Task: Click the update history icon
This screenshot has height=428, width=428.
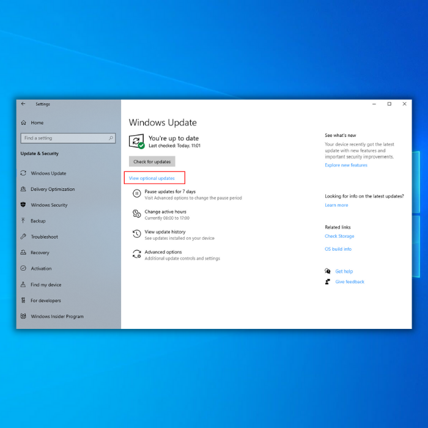Action: (x=137, y=234)
